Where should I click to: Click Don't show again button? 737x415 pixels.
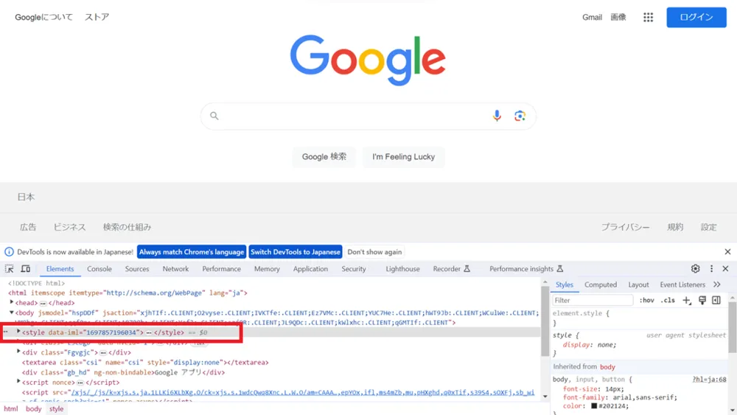374,252
